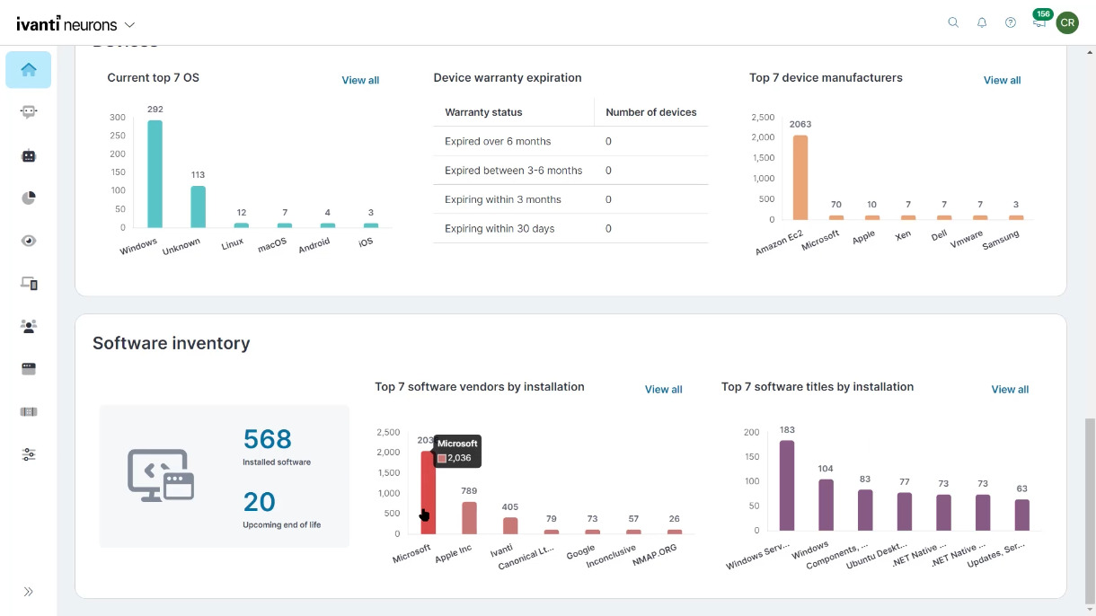Click the search magnifier icon

[x=953, y=22]
